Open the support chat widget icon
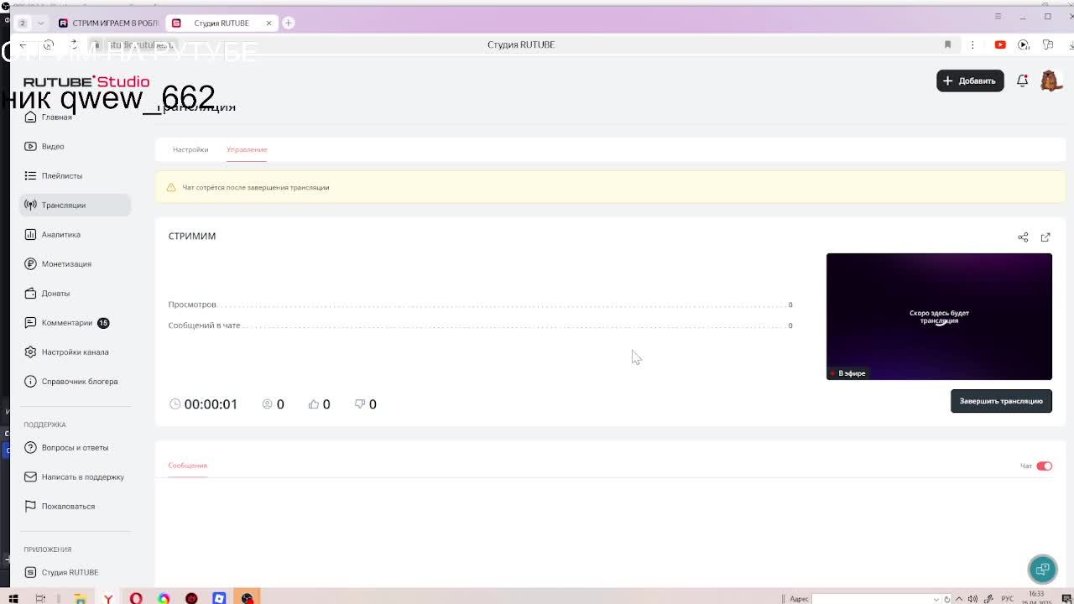The width and height of the screenshot is (1074, 604). (1043, 570)
